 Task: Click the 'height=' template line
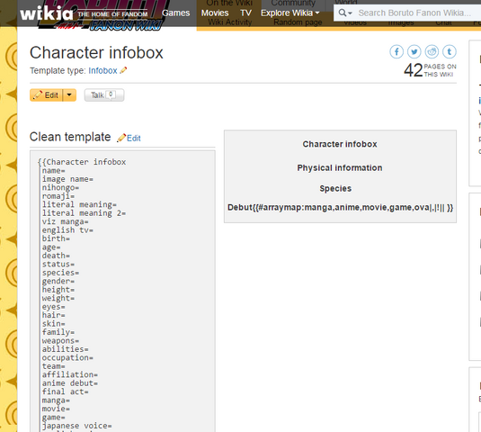58,290
